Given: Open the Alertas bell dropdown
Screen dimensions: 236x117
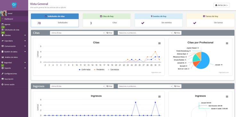Looking at the screenshot, I should pos(221,5).
